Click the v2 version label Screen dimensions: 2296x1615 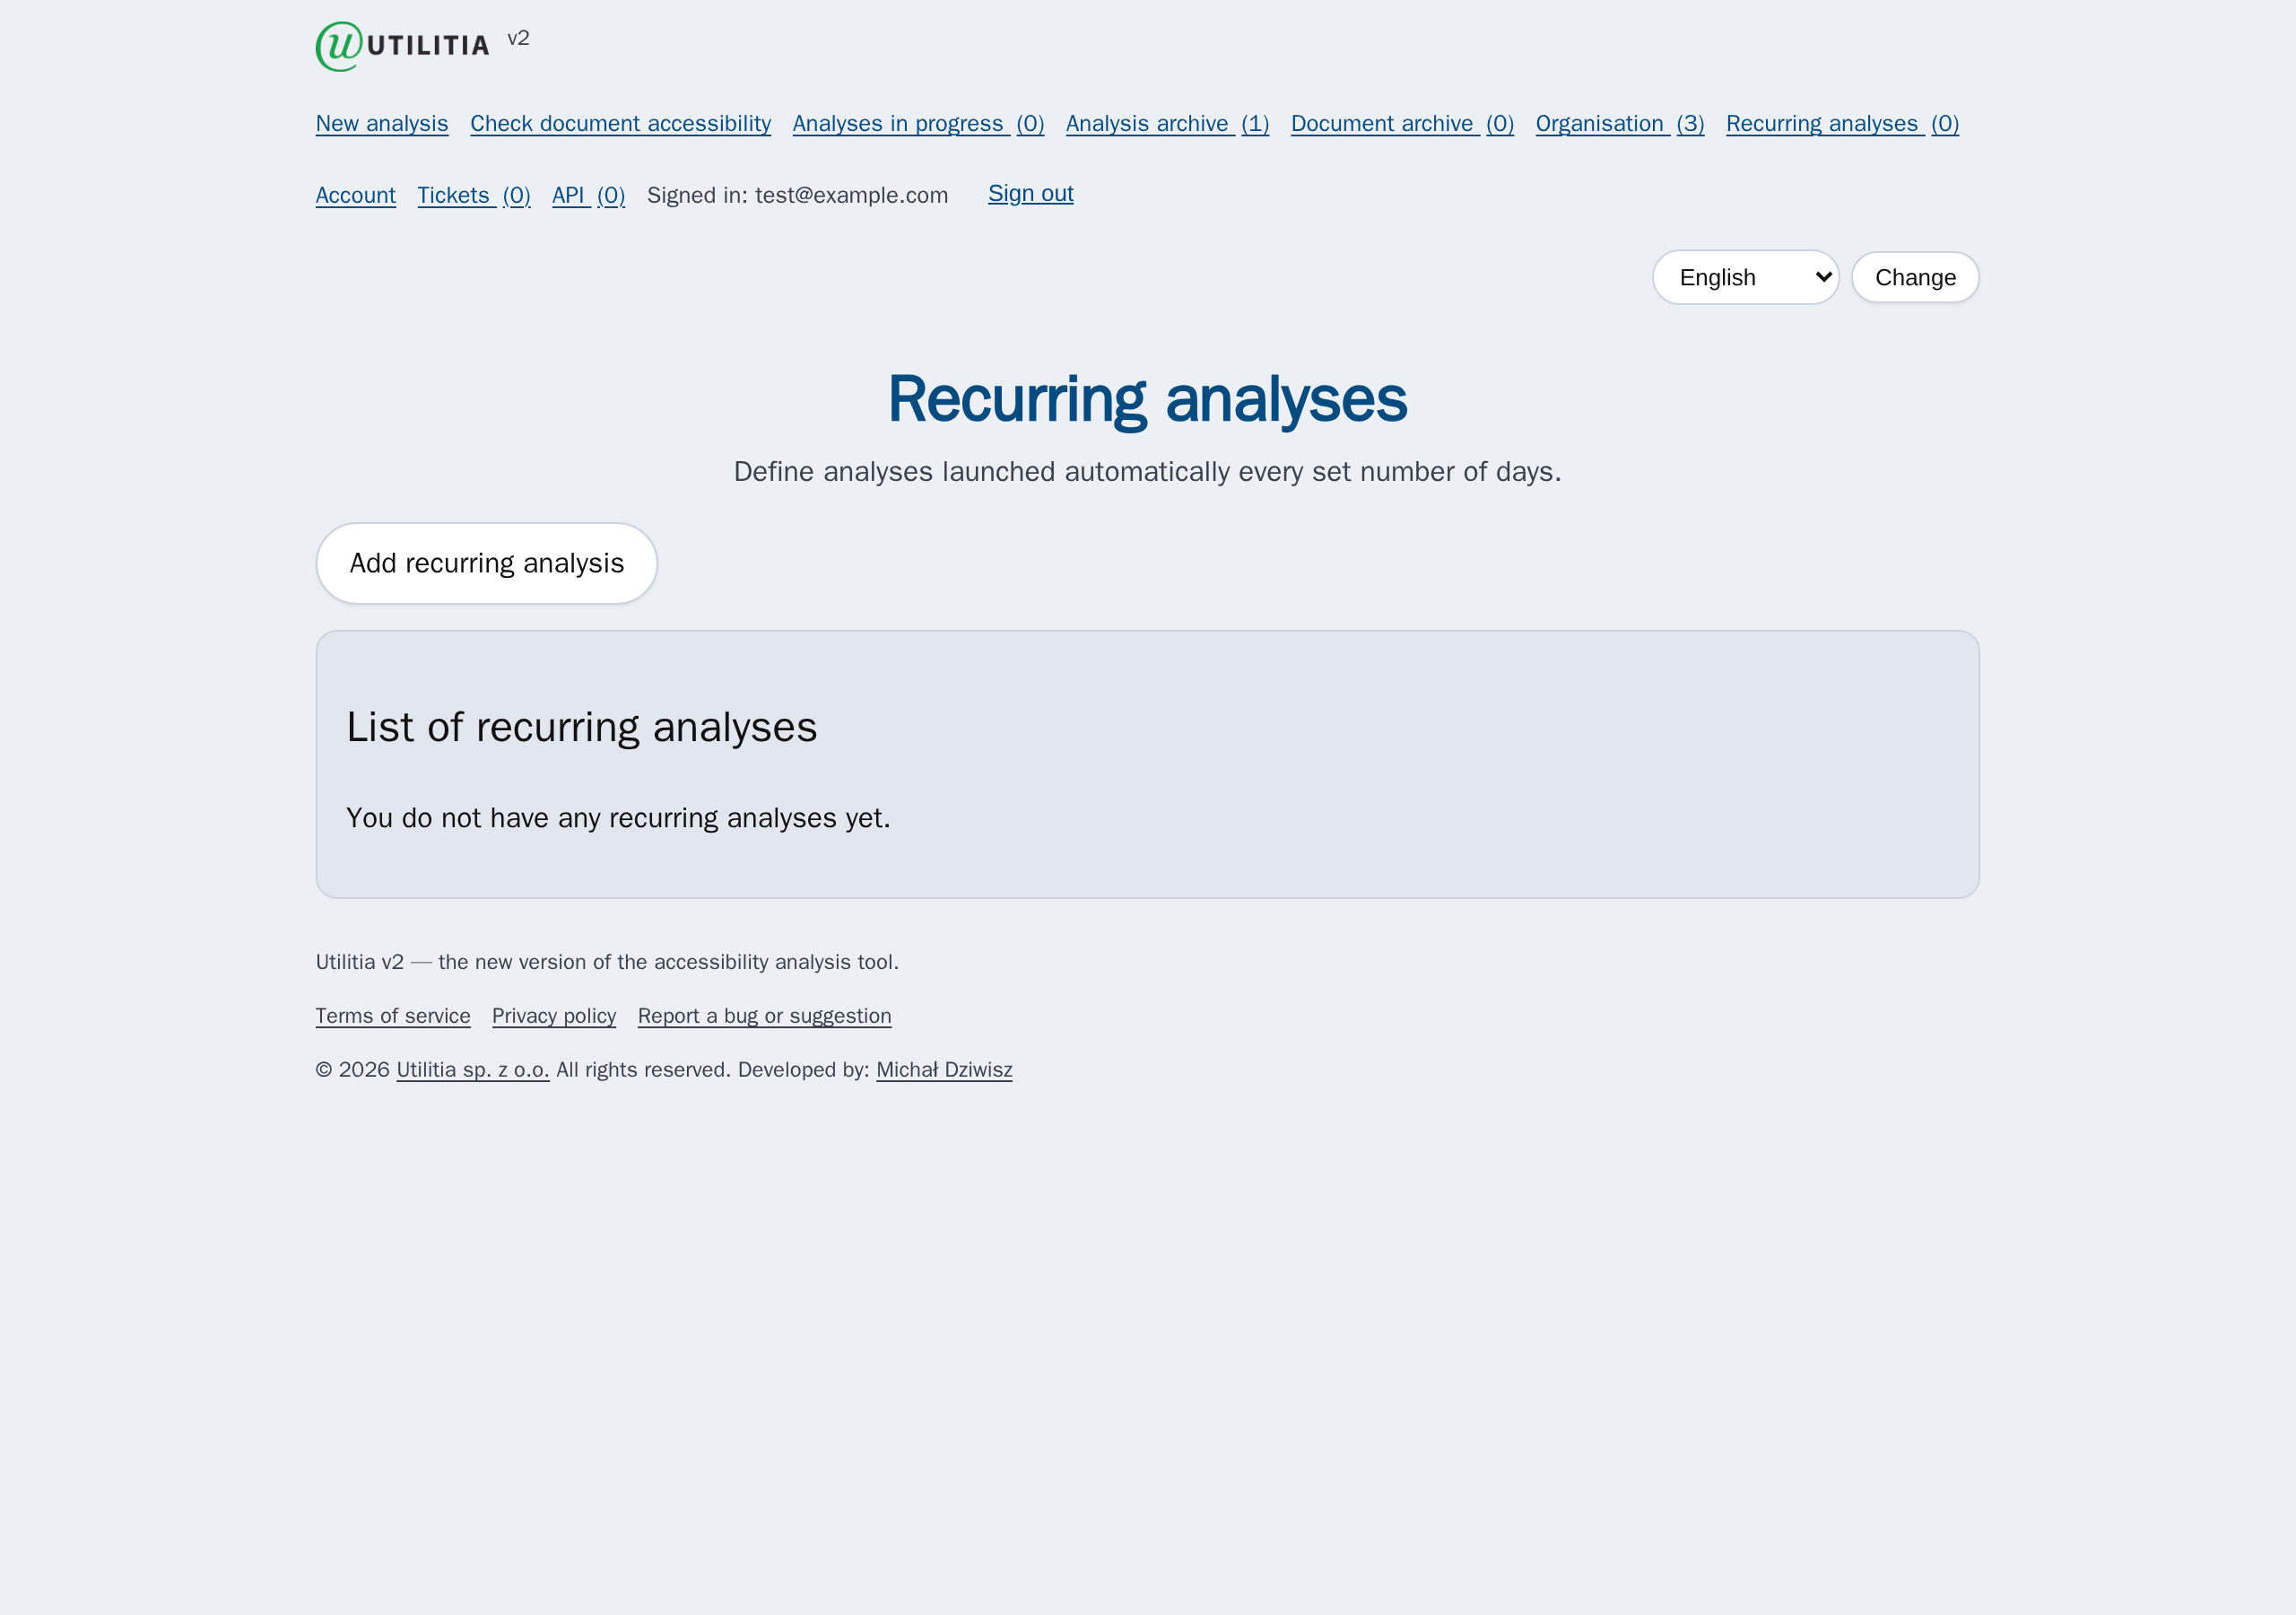[x=518, y=38]
